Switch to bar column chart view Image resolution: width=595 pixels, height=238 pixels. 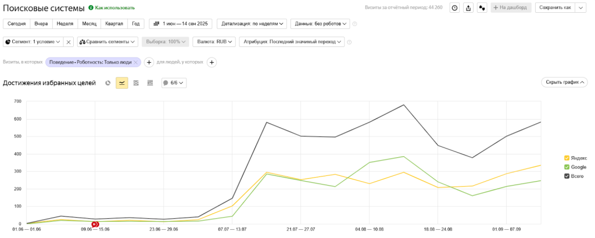(x=150, y=83)
